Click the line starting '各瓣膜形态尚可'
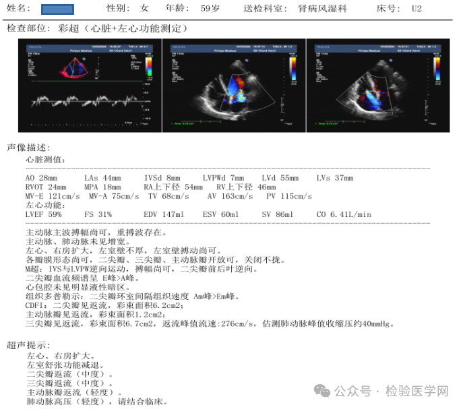The height and width of the screenshot is (409, 463). [156, 260]
